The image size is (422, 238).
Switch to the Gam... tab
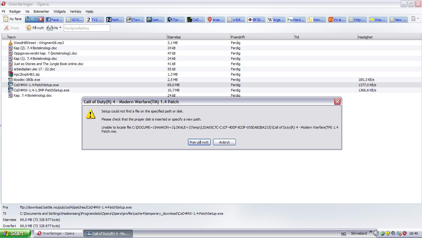155,20
